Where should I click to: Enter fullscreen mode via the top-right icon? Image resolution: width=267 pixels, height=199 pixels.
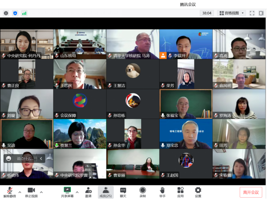point(252,13)
